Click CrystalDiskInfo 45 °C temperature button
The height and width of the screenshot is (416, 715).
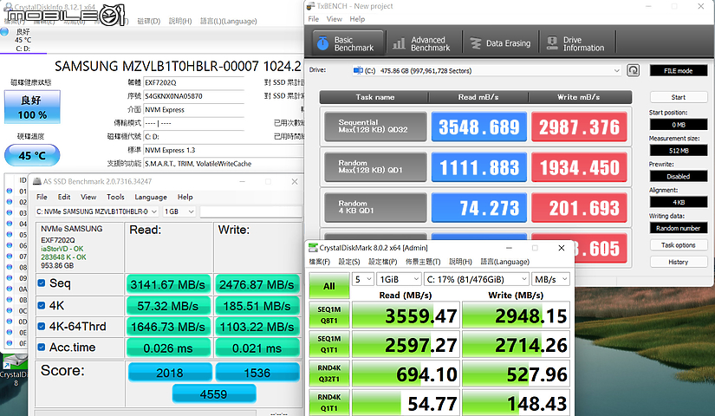[32, 155]
